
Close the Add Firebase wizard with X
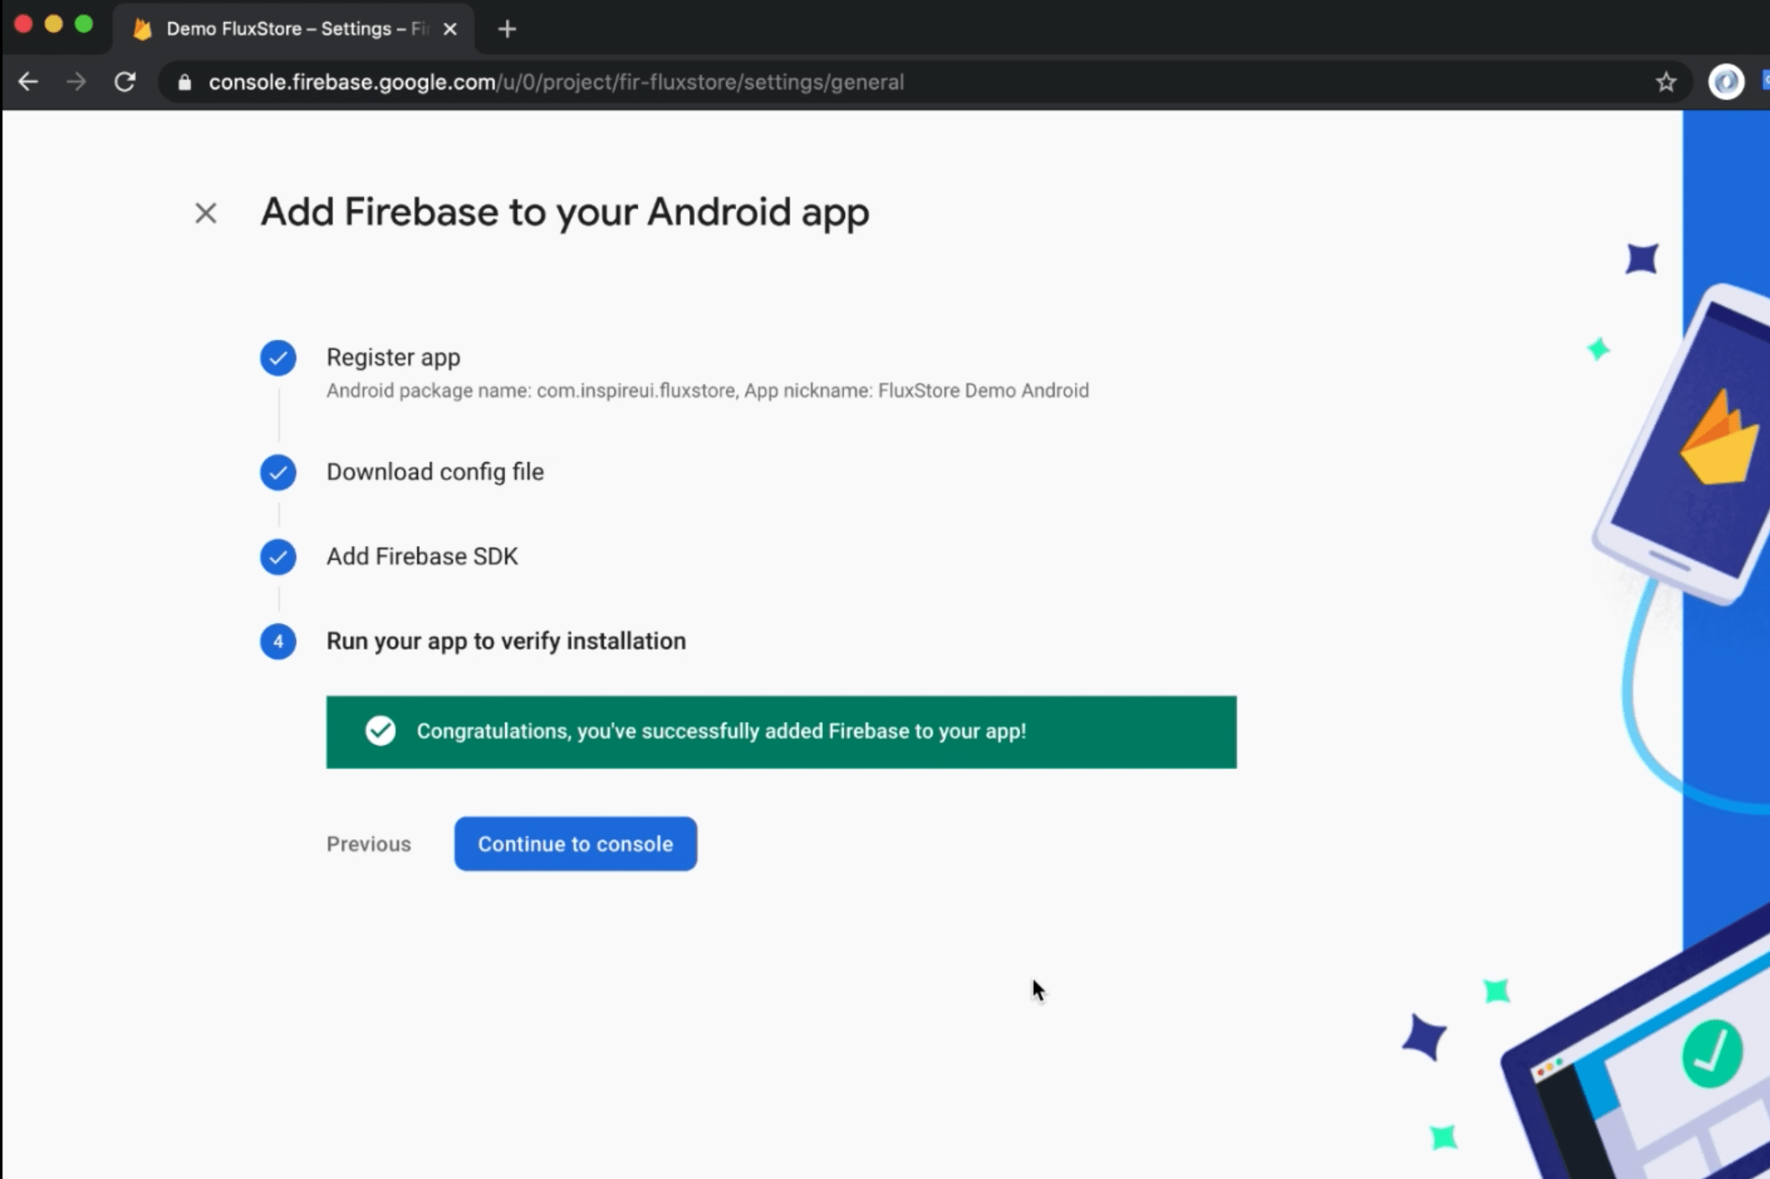click(x=205, y=213)
